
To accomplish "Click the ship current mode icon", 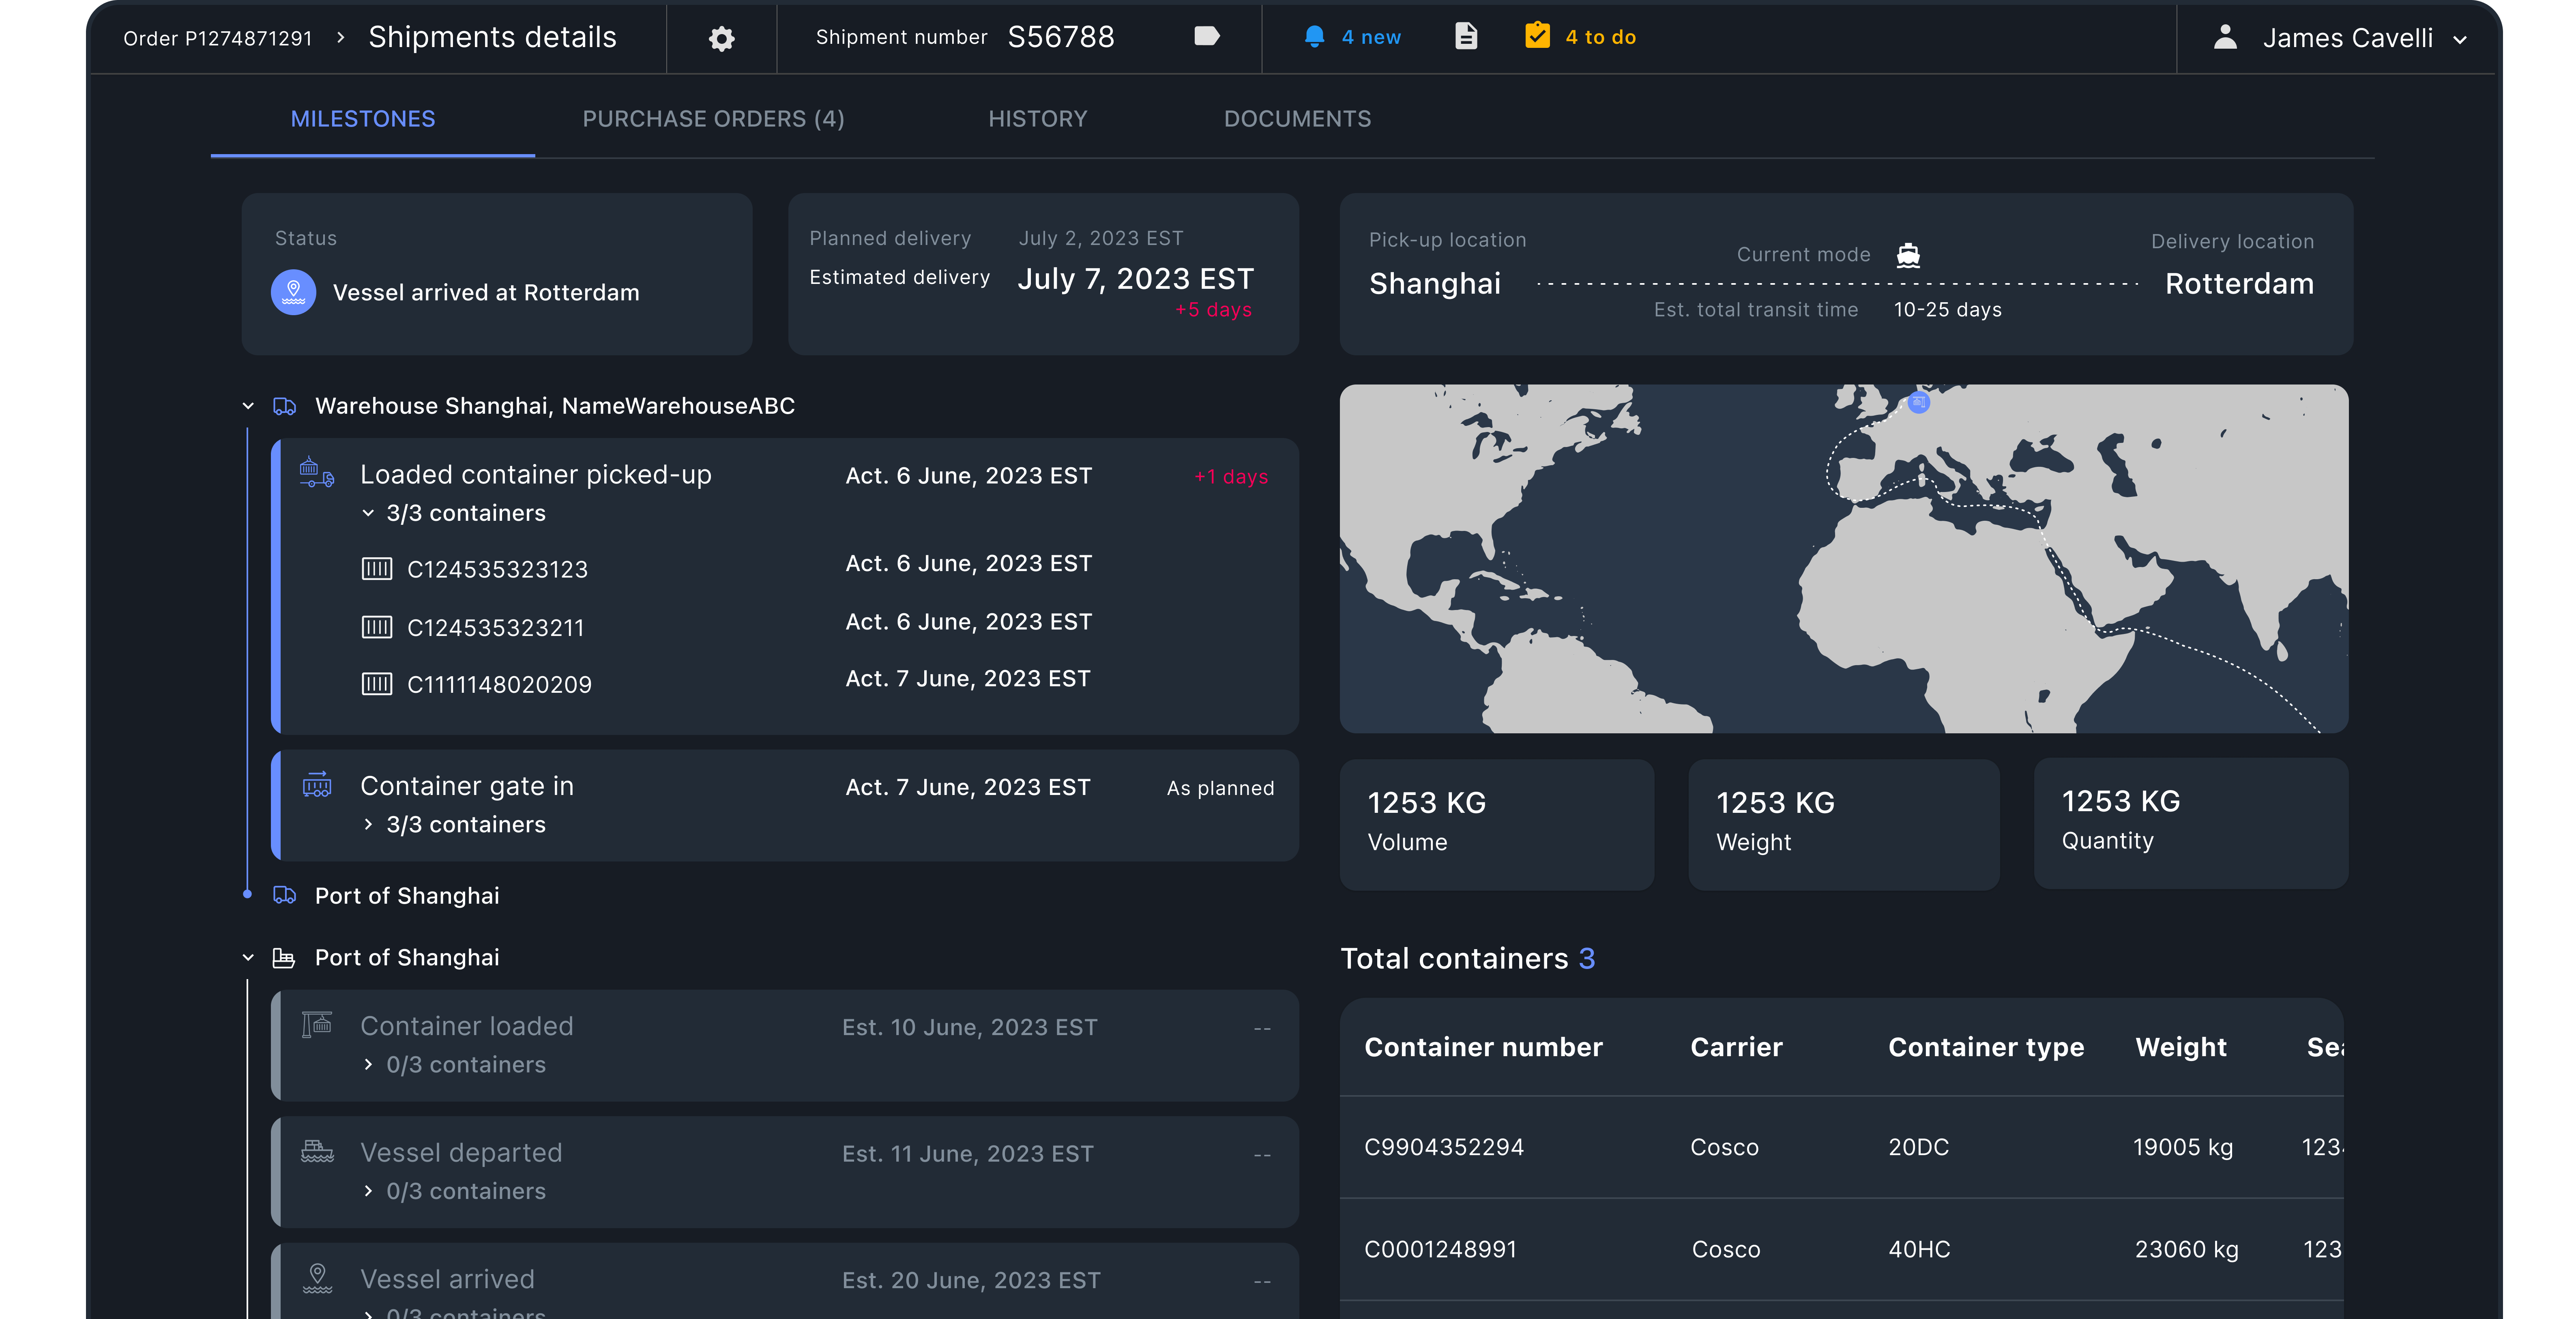I will pos(1908,255).
